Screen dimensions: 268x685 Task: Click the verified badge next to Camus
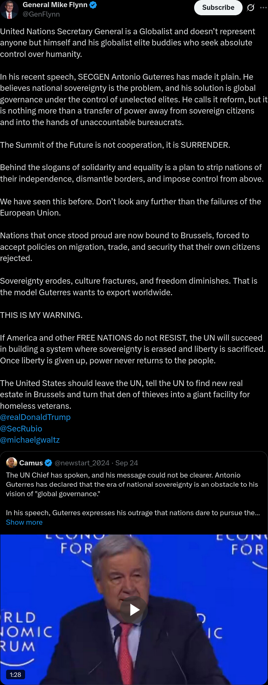pyautogui.click(x=48, y=463)
